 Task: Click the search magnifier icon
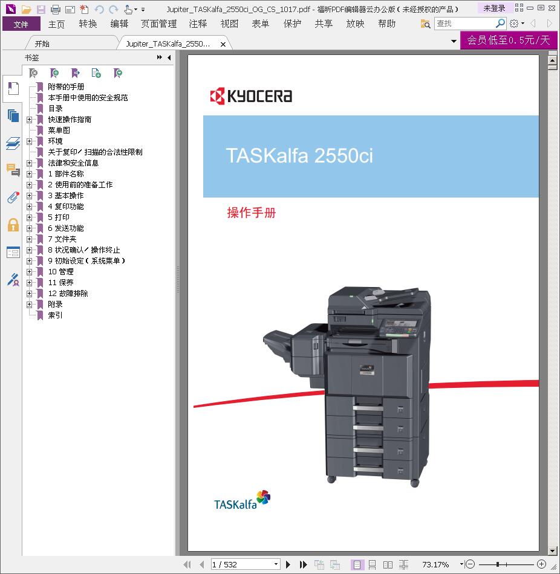click(x=500, y=24)
